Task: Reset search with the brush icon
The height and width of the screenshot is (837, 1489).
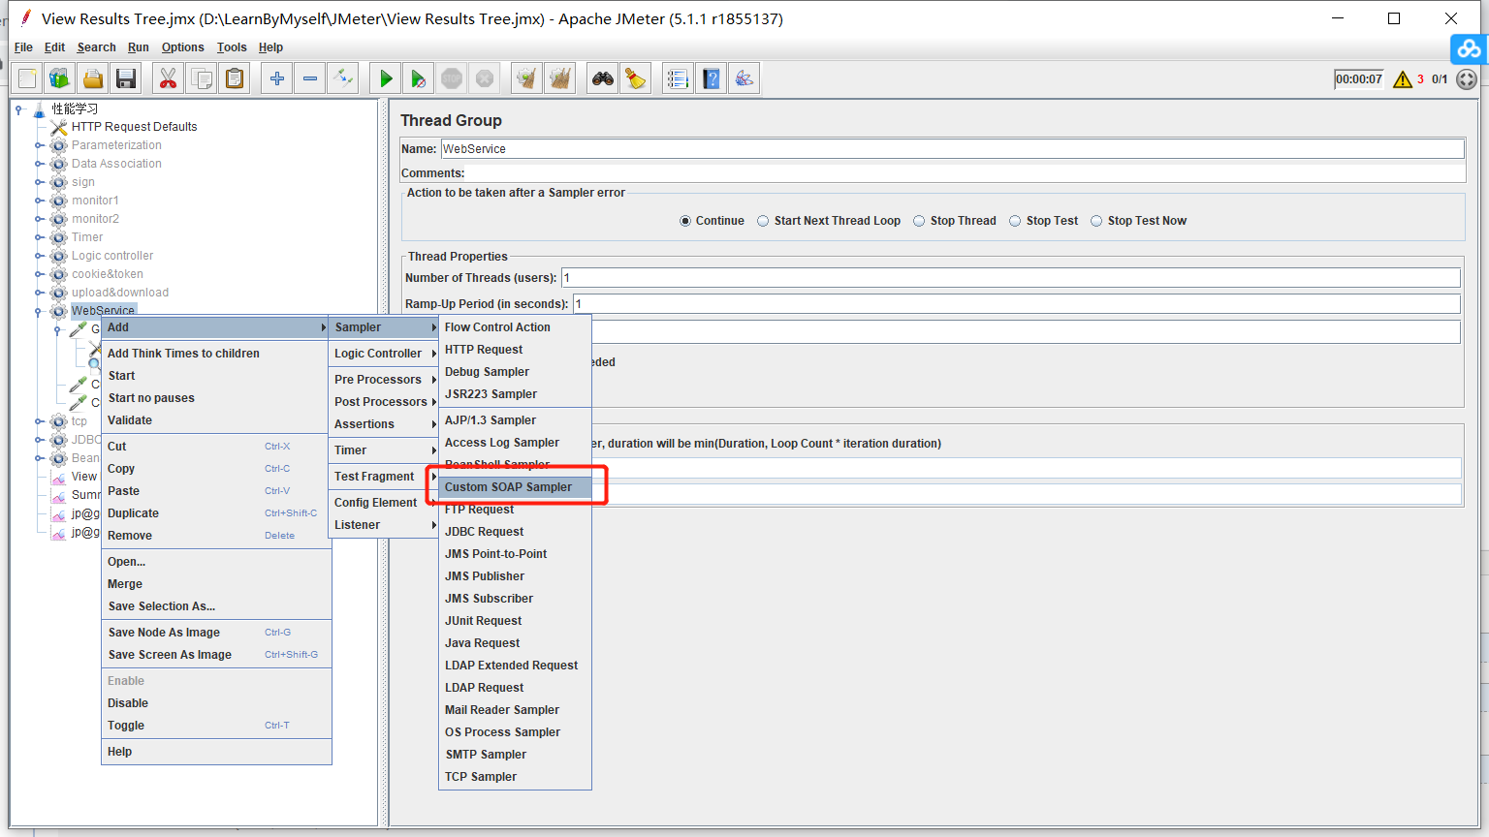Action: point(636,78)
